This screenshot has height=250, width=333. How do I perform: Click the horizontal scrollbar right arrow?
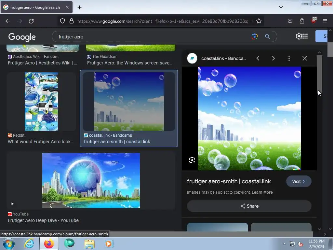(x=325, y=234)
